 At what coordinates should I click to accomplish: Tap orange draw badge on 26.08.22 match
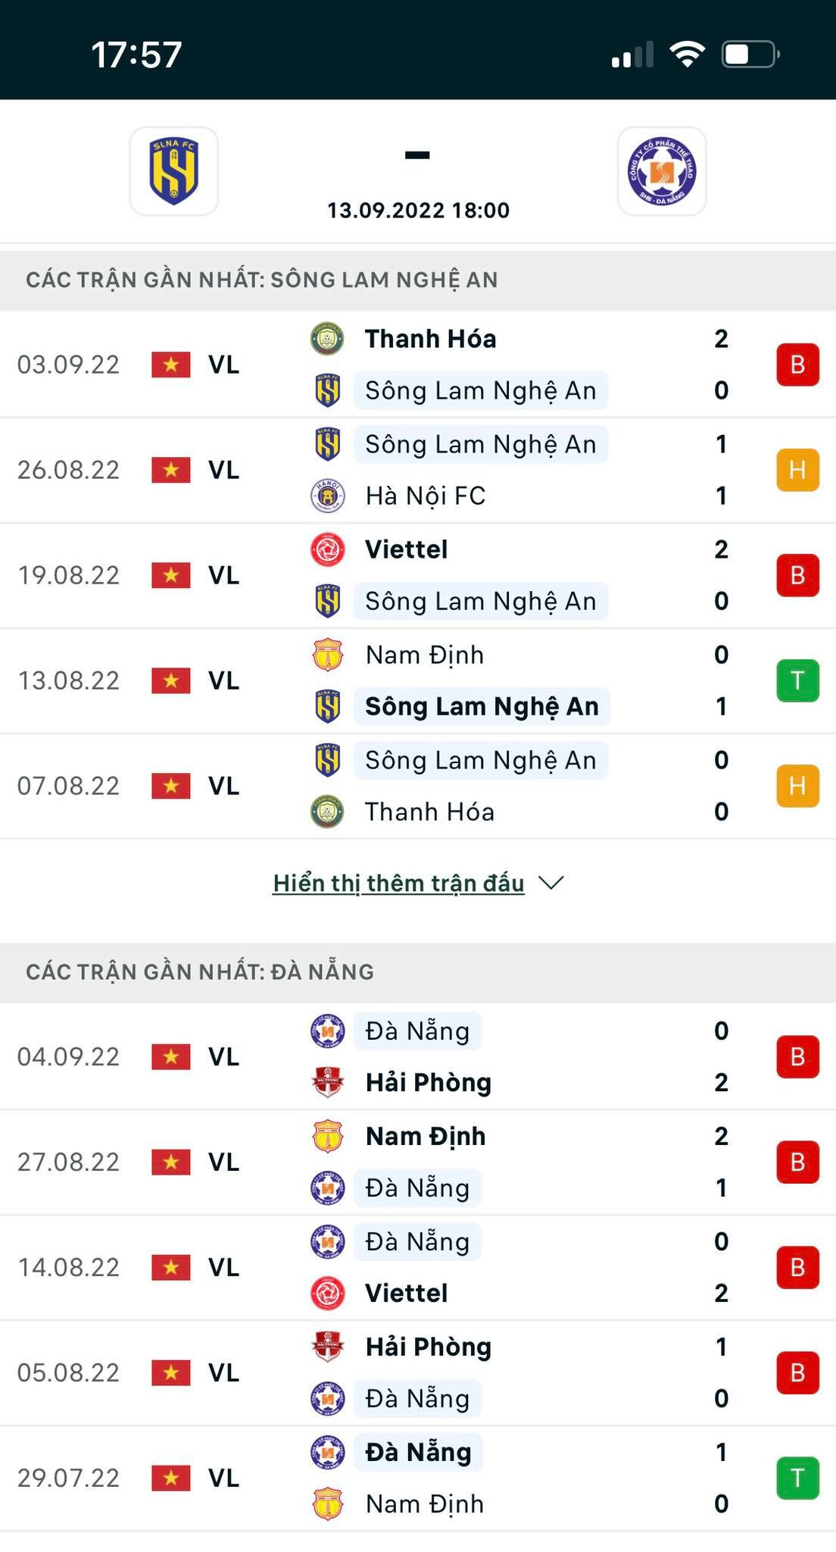pos(797,470)
